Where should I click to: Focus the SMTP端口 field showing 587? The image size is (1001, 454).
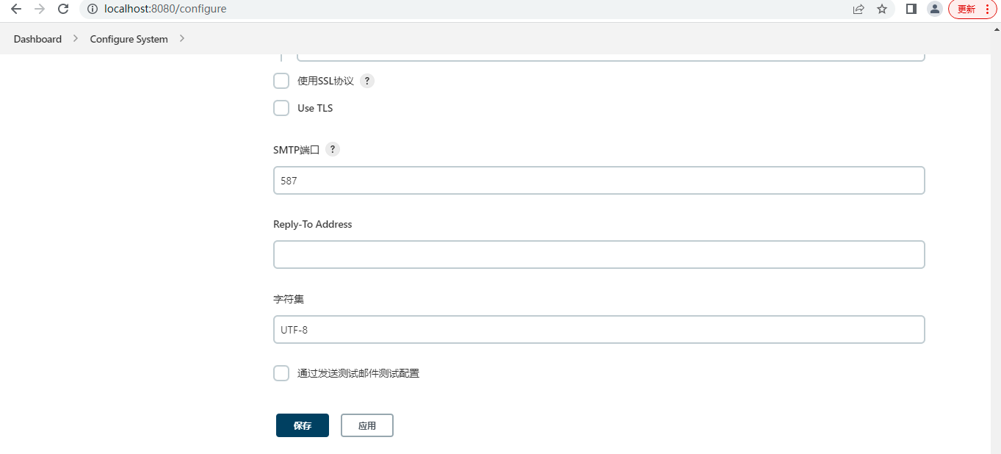pyautogui.click(x=599, y=181)
